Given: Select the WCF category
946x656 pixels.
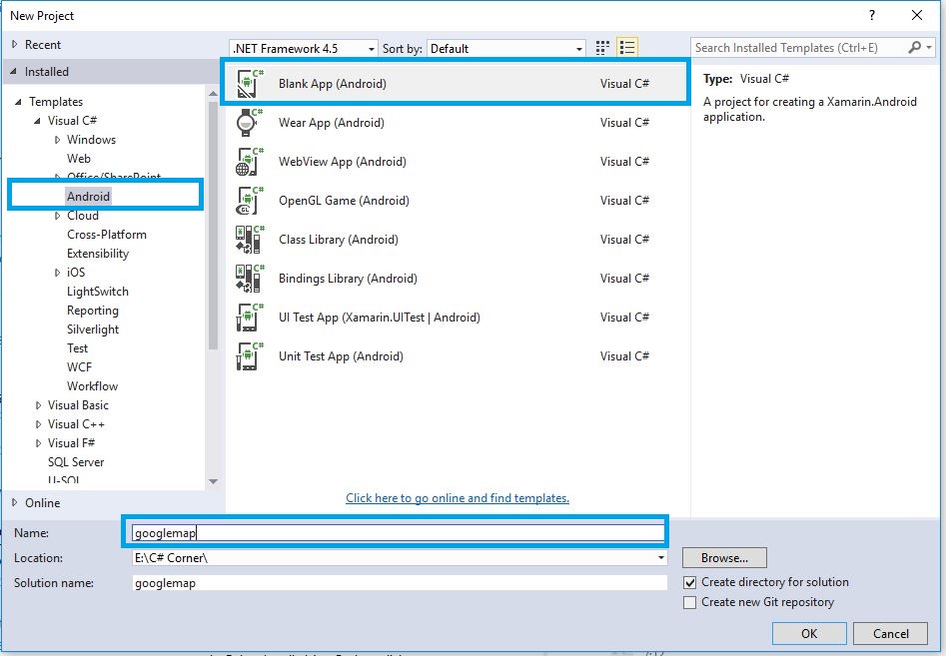Looking at the screenshot, I should tap(79, 367).
